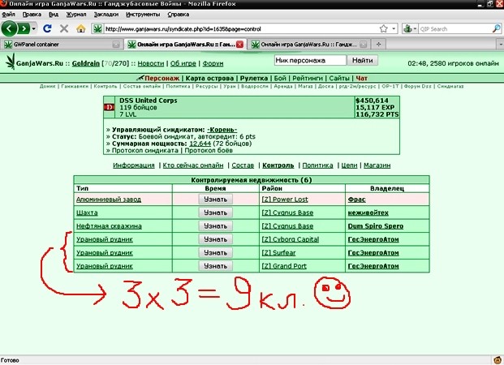504x365 pixels.
Task: Click Узнать for the Нефтяная скважина row
Action: tap(215, 226)
